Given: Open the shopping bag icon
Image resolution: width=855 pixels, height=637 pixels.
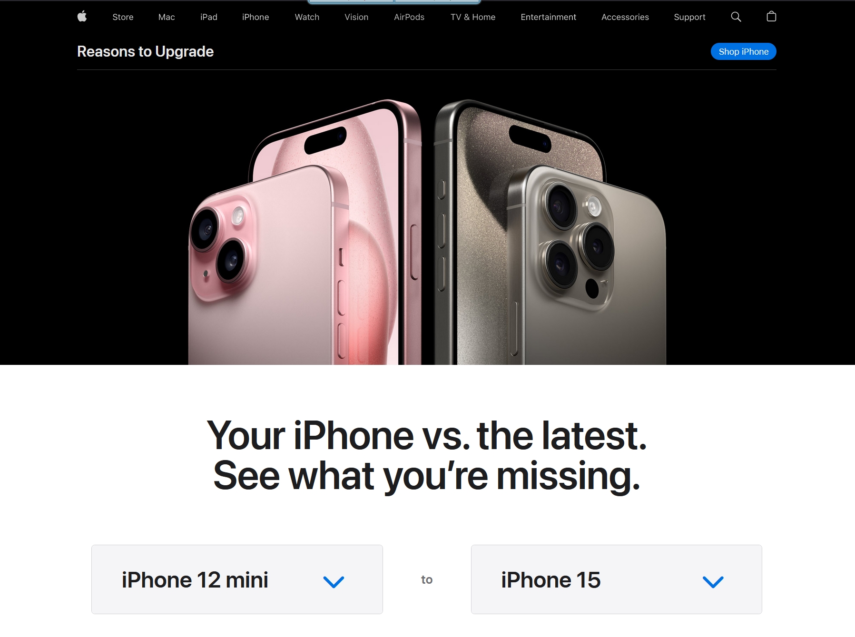Looking at the screenshot, I should [771, 17].
